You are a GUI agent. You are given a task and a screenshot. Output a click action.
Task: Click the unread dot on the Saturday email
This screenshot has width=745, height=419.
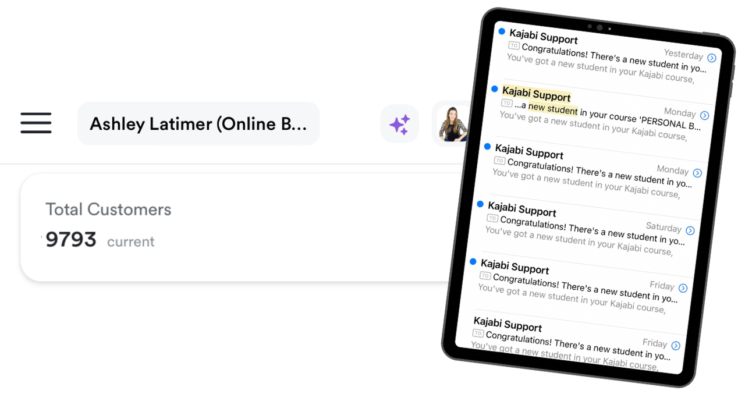(480, 204)
